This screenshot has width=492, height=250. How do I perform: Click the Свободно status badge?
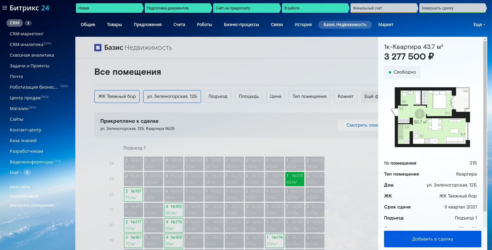coord(402,72)
